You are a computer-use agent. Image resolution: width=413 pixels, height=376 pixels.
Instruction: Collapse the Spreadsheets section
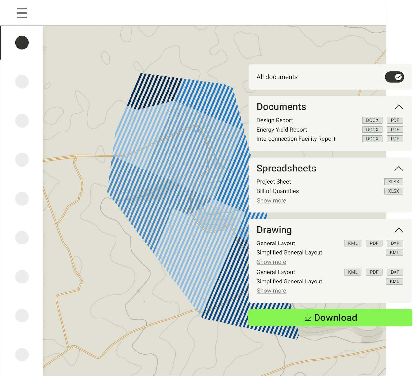coord(399,169)
